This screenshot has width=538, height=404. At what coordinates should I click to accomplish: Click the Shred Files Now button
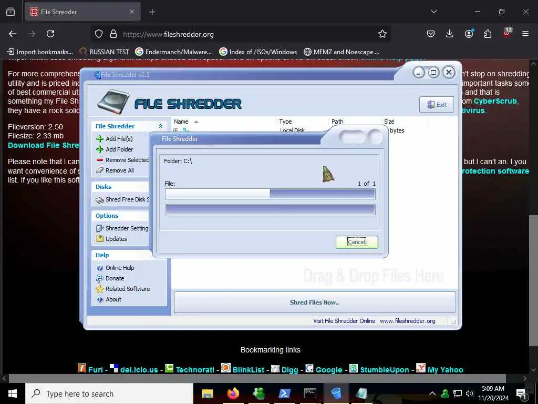click(x=314, y=302)
